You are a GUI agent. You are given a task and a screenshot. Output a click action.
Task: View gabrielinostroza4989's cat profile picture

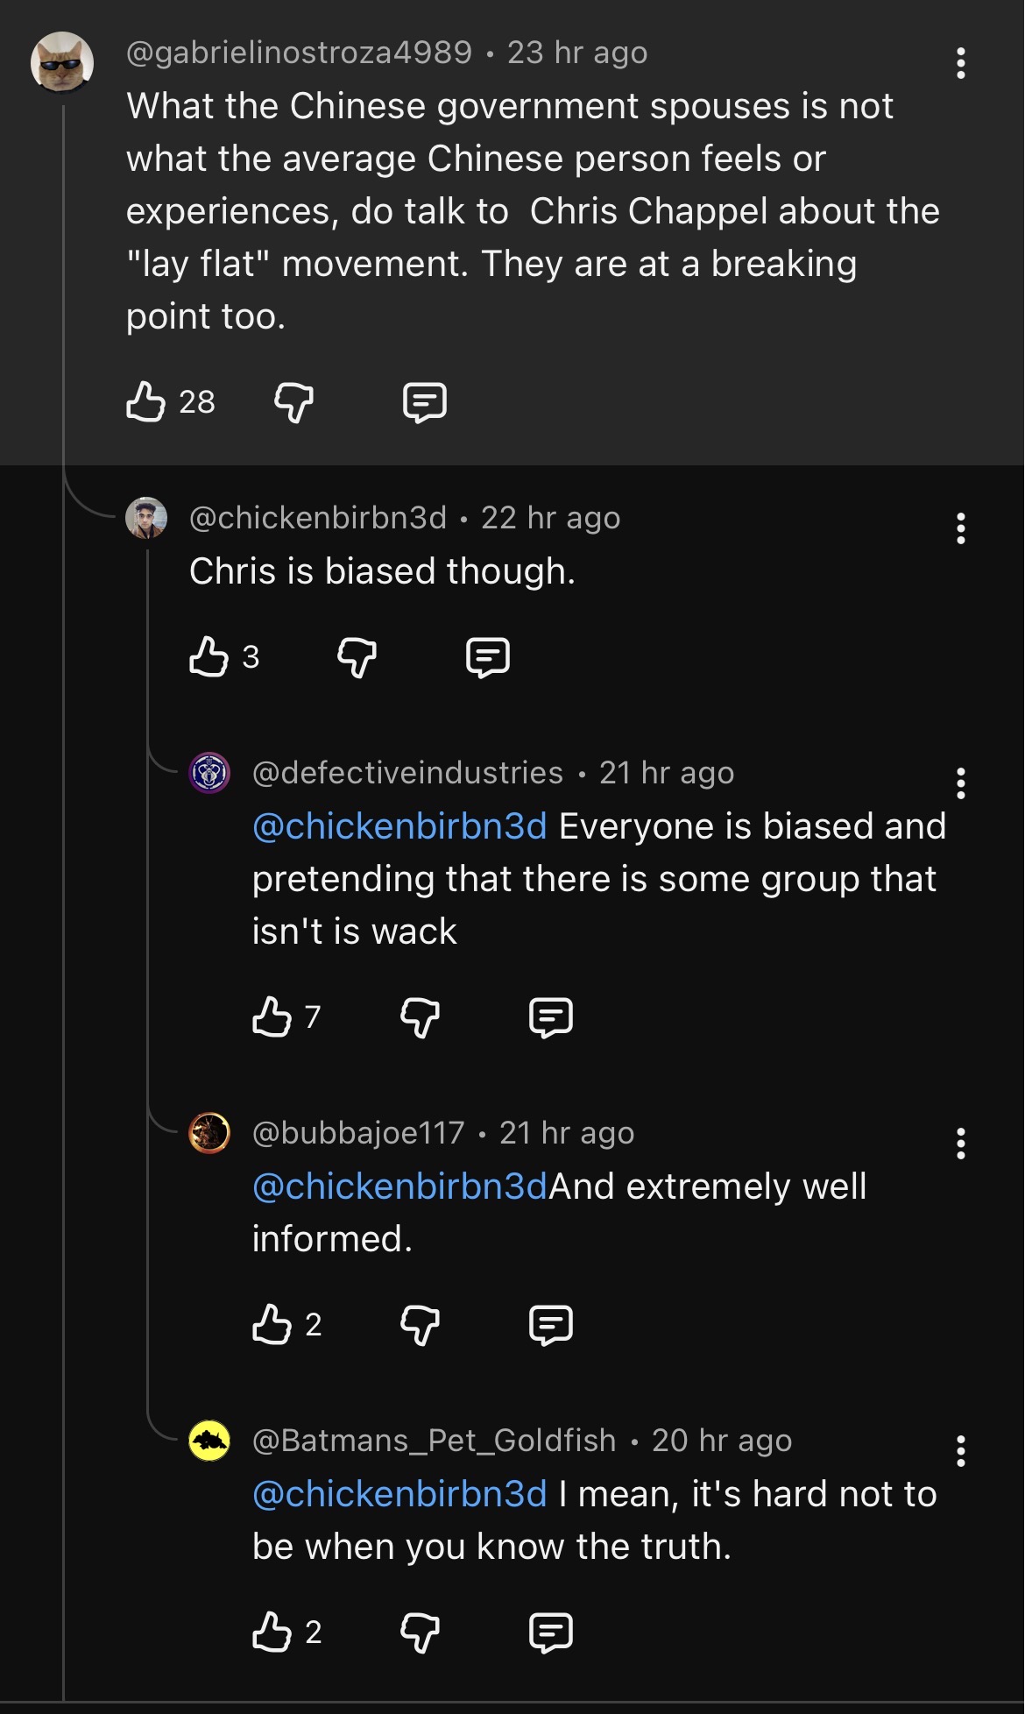[62, 62]
